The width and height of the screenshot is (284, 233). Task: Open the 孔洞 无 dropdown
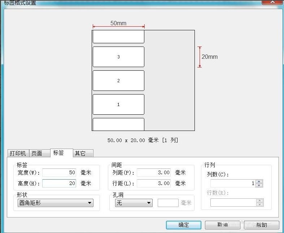point(134,203)
